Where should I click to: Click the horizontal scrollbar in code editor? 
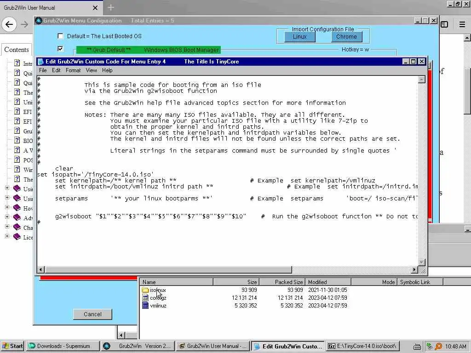(x=168, y=269)
